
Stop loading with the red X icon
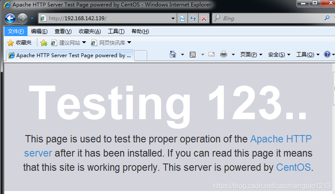pyautogui.click(x=204, y=18)
